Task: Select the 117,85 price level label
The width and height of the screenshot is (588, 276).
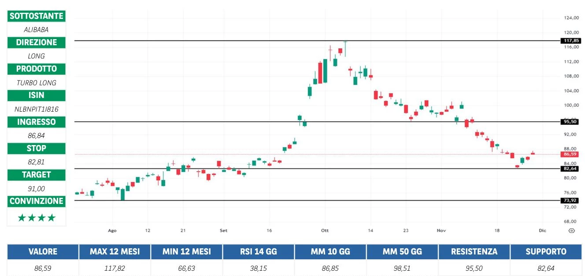Action: 569,40
